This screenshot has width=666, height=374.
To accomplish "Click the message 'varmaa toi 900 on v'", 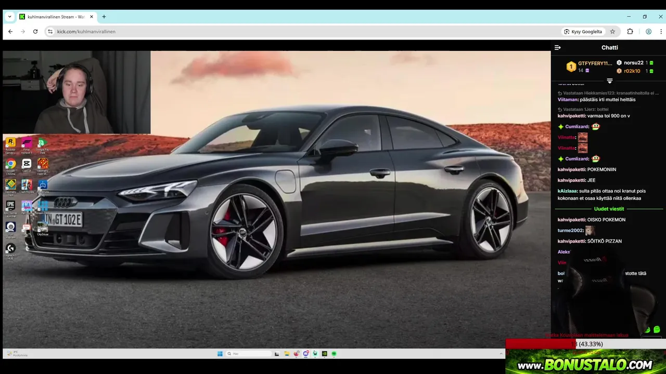I will point(608,116).
